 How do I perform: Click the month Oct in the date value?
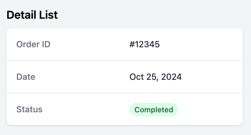(137, 77)
